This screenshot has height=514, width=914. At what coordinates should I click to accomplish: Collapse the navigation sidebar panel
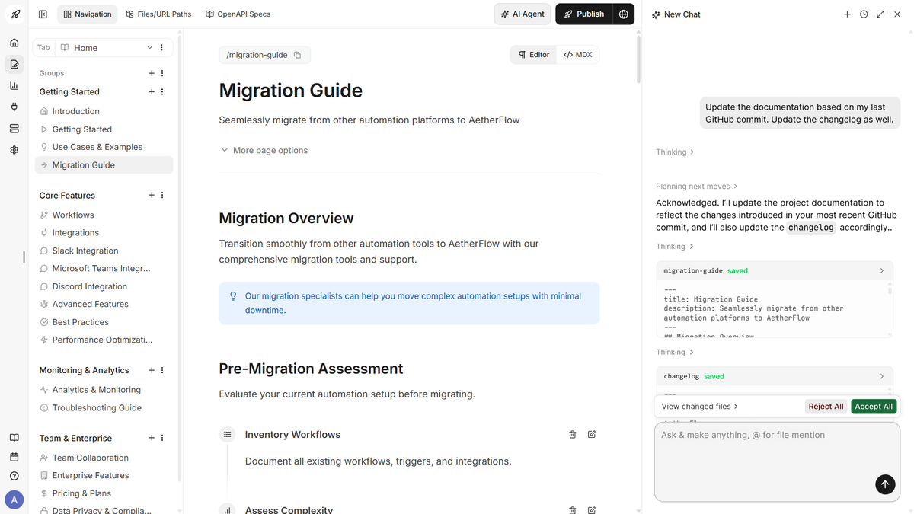click(43, 14)
